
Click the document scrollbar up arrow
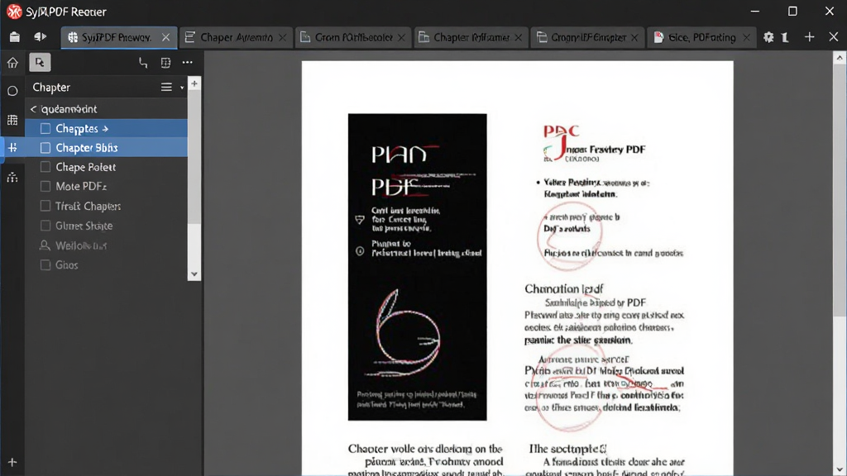(840, 57)
